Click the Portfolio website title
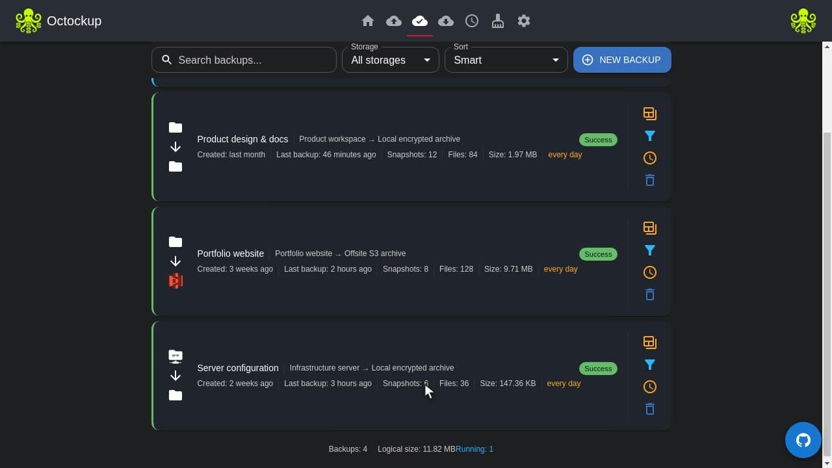This screenshot has width=832, height=468. click(230, 253)
